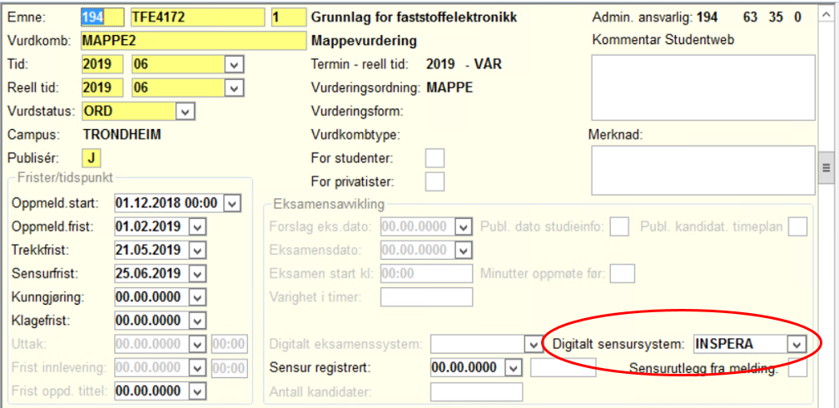Click the Publisér field J
The width and height of the screenshot is (839, 408).
point(91,158)
